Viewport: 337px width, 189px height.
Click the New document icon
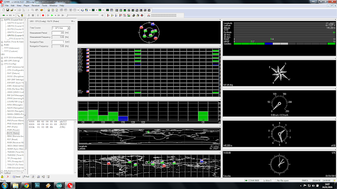4,10
